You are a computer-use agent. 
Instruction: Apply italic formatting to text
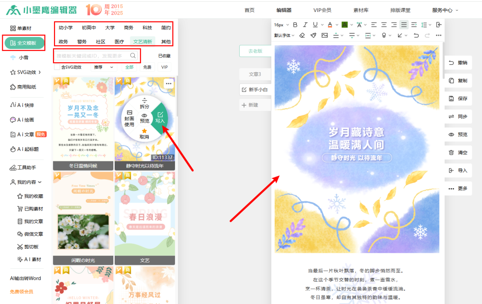(x=305, y=25)
